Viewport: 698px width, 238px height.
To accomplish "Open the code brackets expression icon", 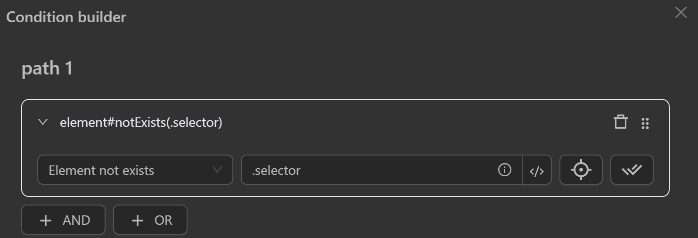I will pos(537,170).
